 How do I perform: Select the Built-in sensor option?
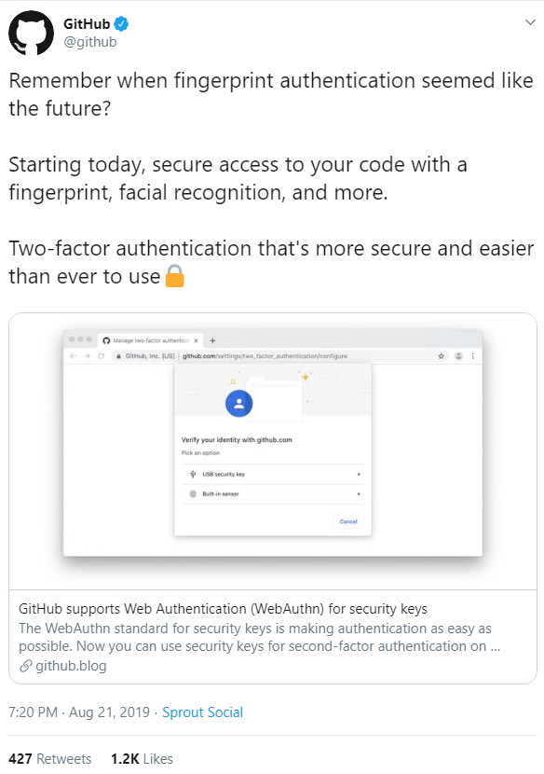point(273,494)
